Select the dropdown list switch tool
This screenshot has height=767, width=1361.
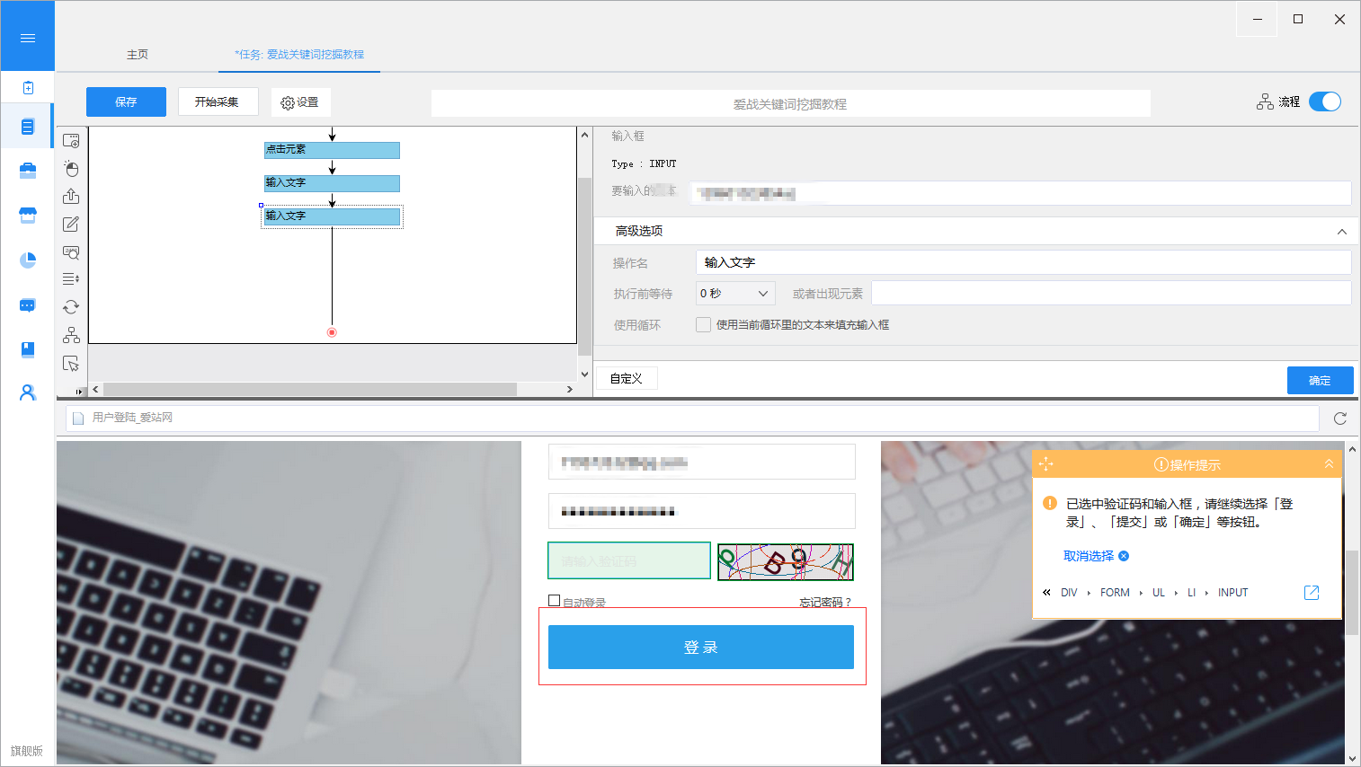point(71,279)
